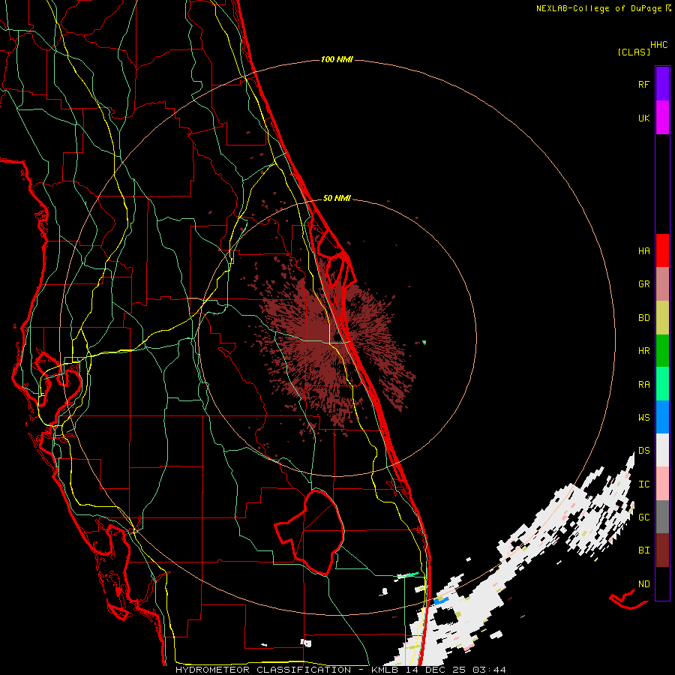This screenshot has width=675, height=675.
Task: Click the RF legend label
Action: coord(643,84)
